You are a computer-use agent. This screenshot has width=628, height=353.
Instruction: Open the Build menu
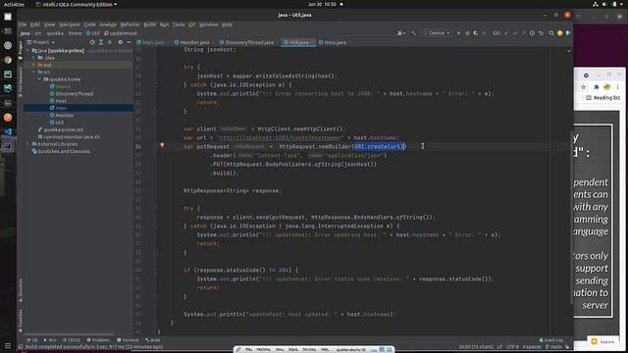149,25
